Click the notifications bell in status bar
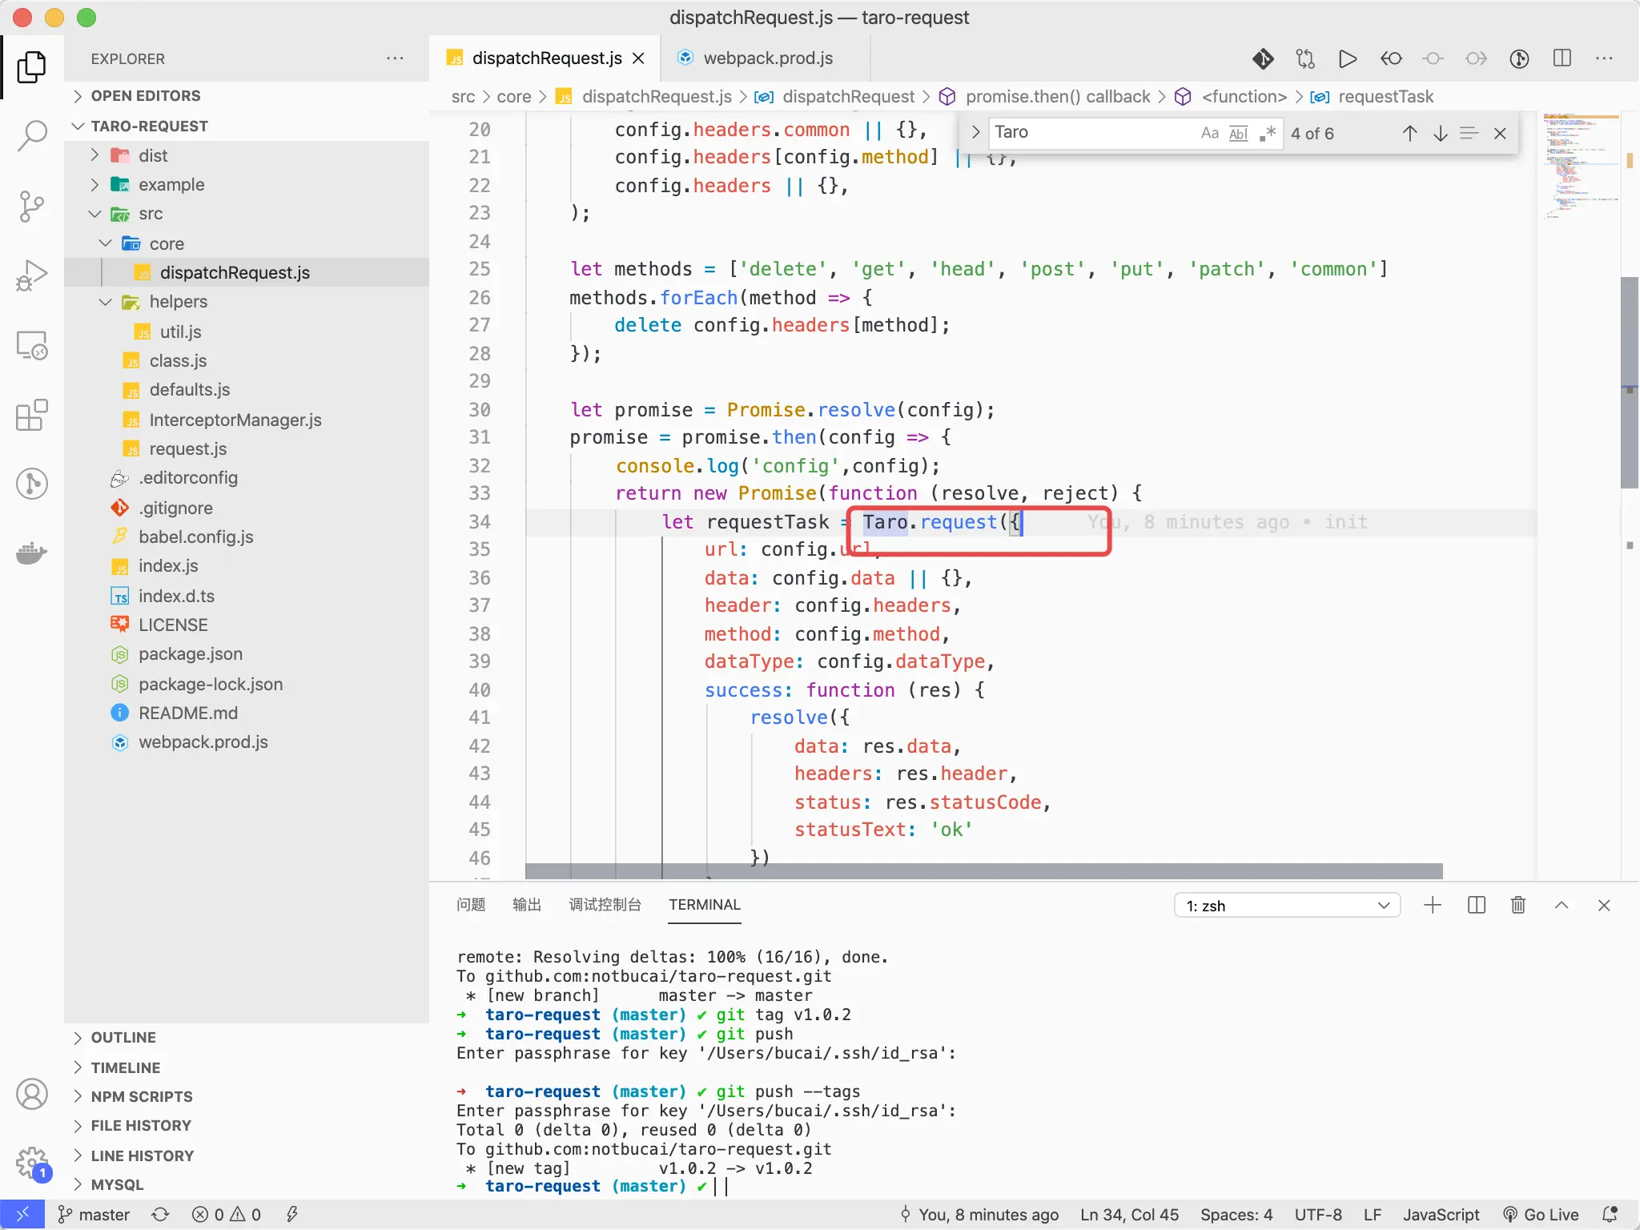This screenshot has width=1640, height=1230. (x=1610, y=1214)
